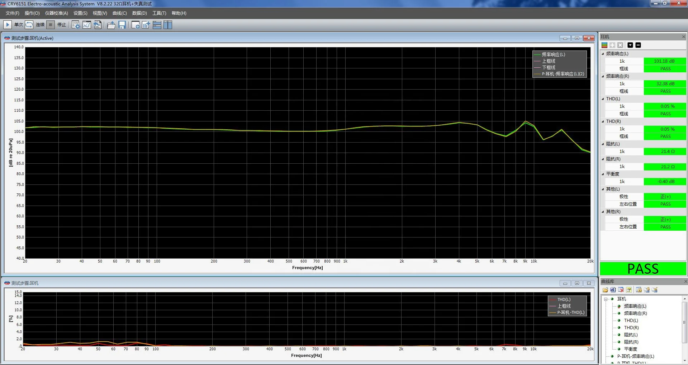Screen dimensions: 688x365
Task: Collapse the 其他(R) results group
Action: pos(603,212)
